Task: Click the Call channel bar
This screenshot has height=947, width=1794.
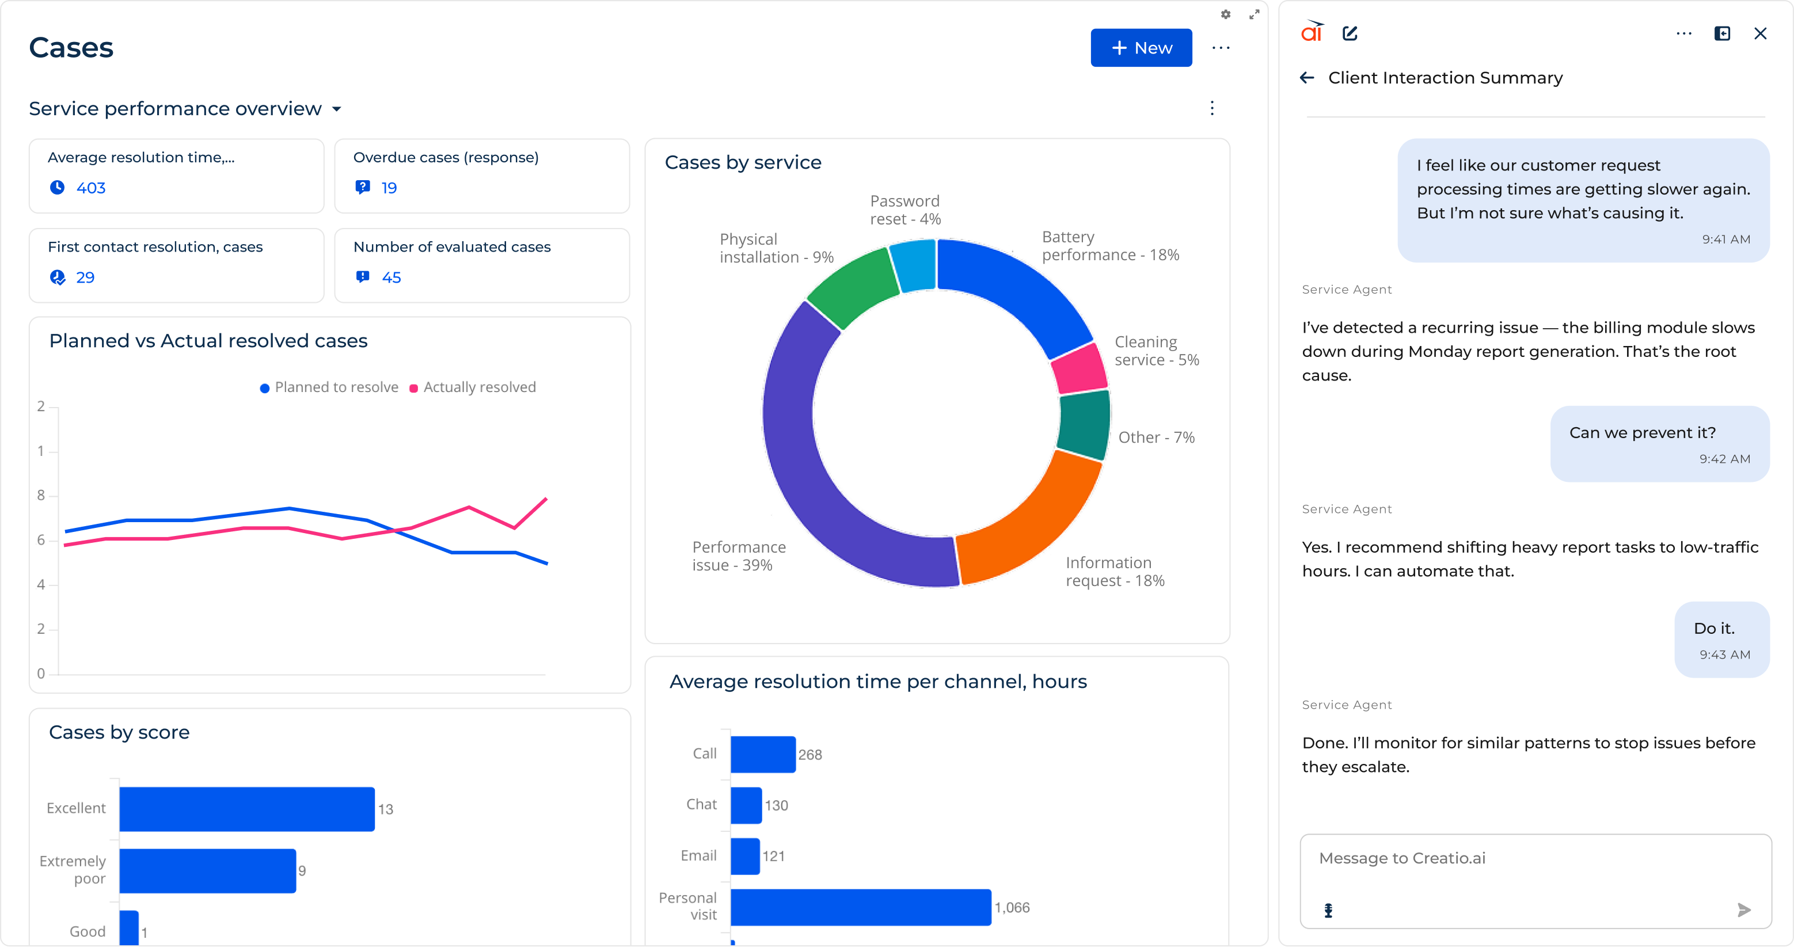Action: (x=763, y=754)
